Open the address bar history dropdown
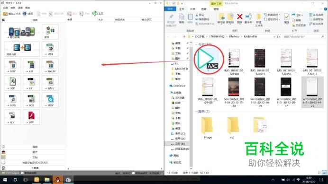Image resolution: width=328 pixels, height=184 pixels. pyautogui.click(x=274, y=36)
